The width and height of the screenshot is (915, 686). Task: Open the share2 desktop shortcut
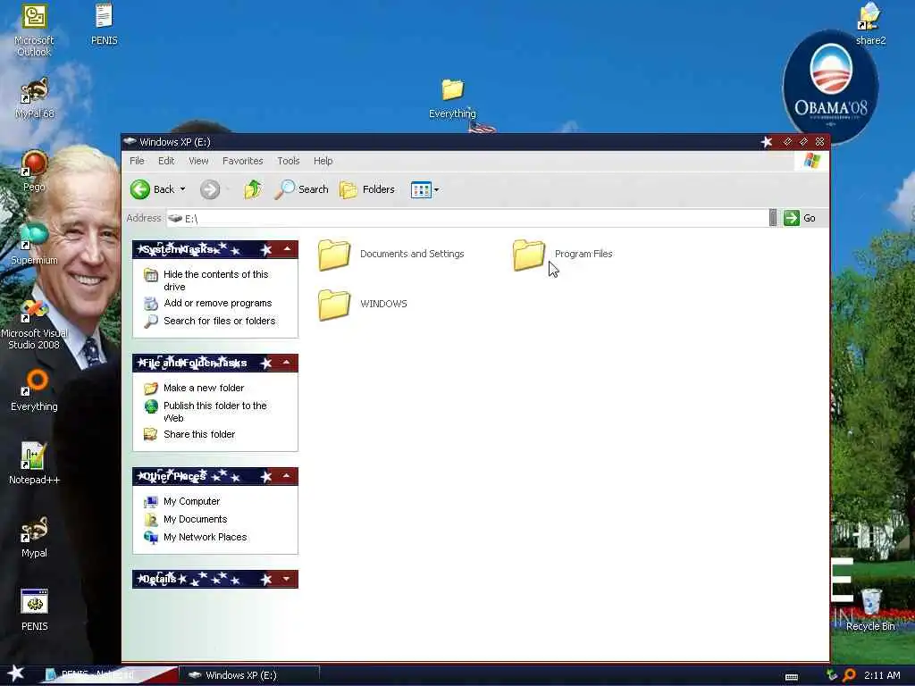(870, 24)
